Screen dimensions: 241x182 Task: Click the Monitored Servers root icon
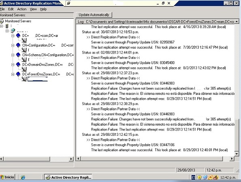(x=2, y=21)
